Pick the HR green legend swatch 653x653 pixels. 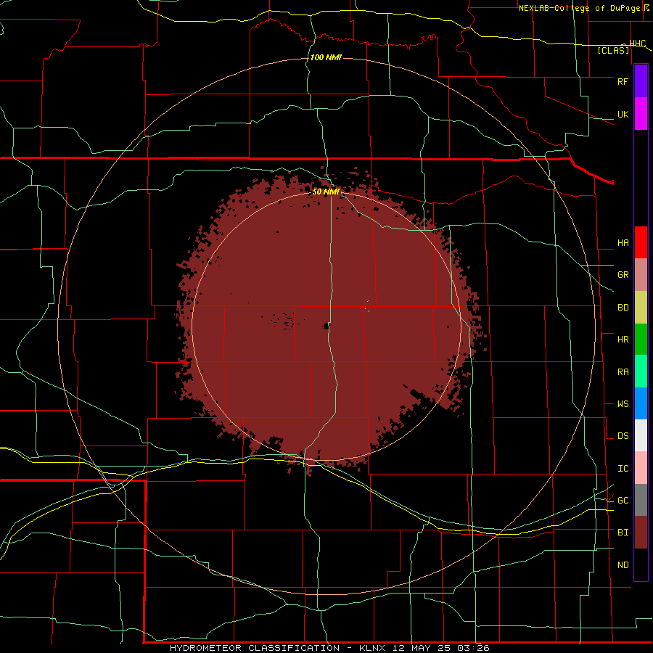[x=641, y=340]
